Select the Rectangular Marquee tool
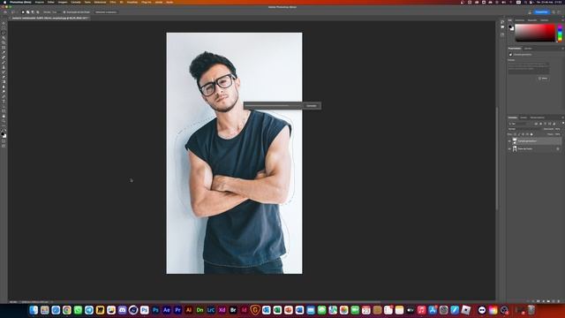This screenshot has height=318, width=565. [4, 27]
